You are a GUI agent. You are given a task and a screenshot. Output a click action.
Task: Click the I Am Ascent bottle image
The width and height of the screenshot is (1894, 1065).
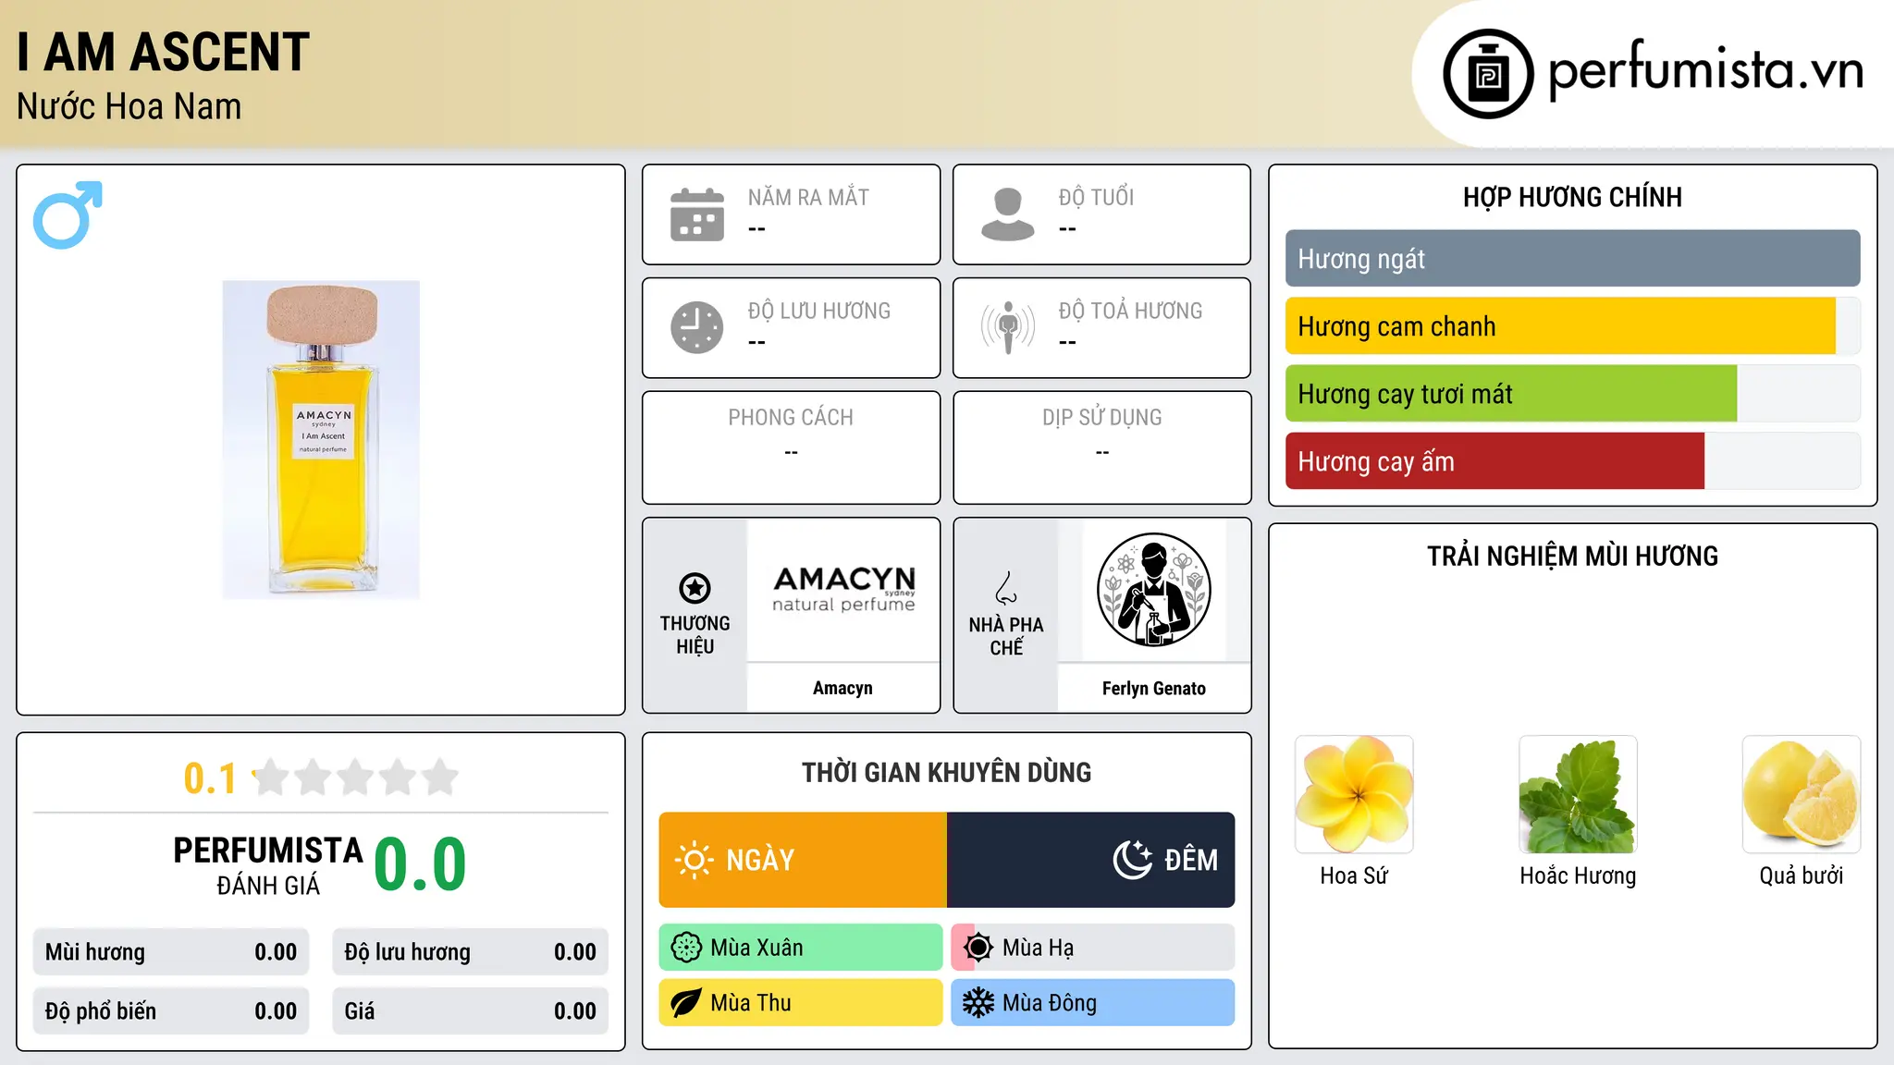[321, 440]
